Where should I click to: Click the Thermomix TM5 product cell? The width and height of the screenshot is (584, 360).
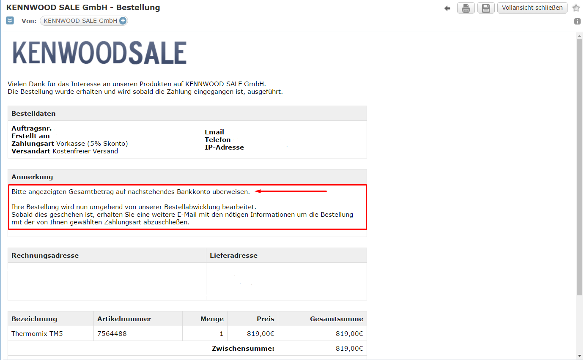51,333
